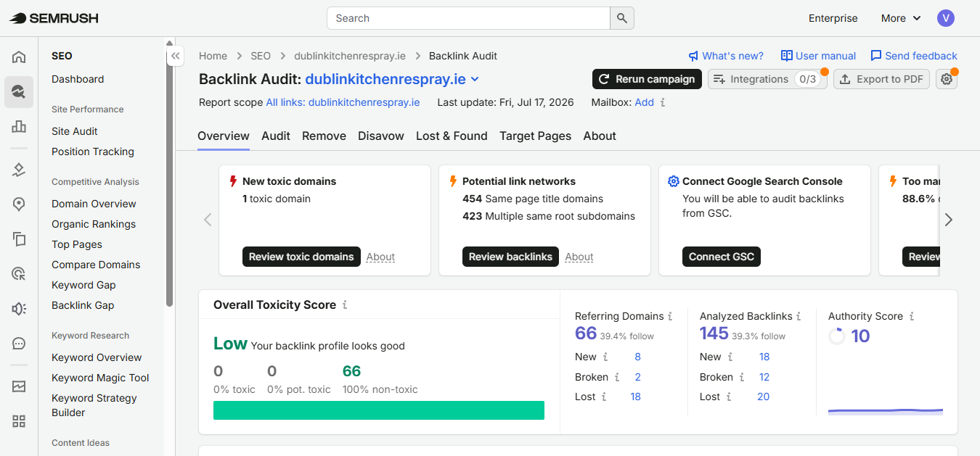
Task: Open Dashboard in sidebar
Action: pyautogui.click(x=78, y=79)
